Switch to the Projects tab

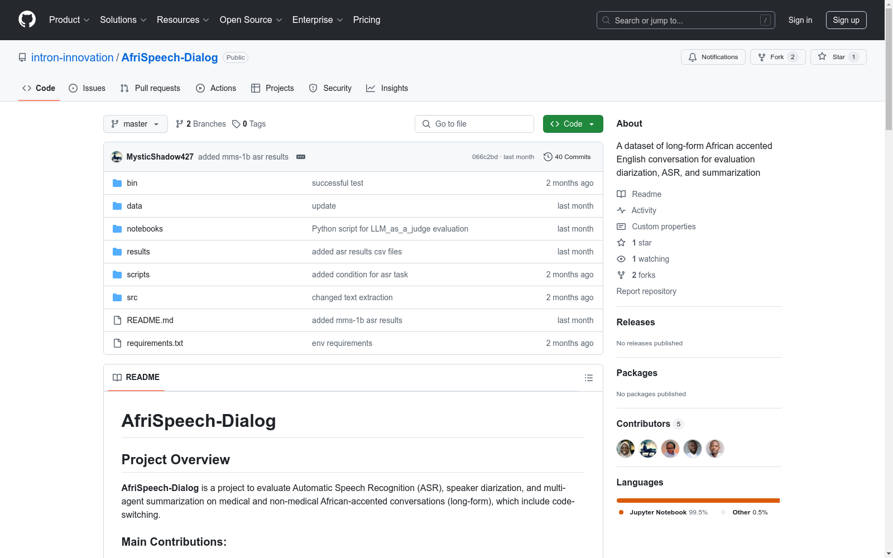(272, 88)
